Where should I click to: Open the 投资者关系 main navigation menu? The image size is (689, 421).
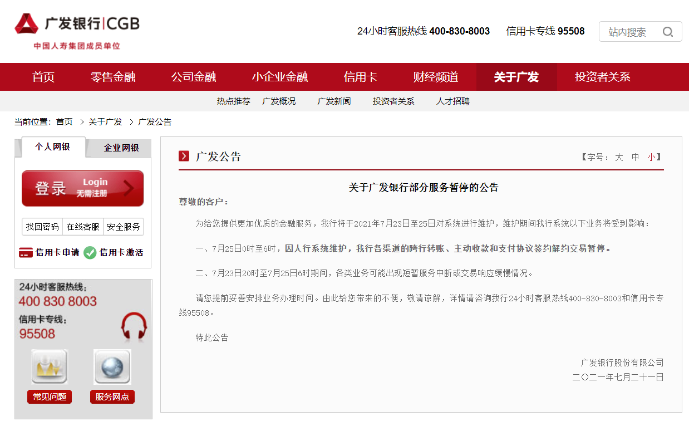603,77
